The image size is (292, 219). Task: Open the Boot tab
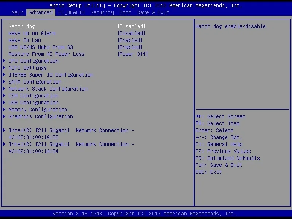[x=125, y=12]
